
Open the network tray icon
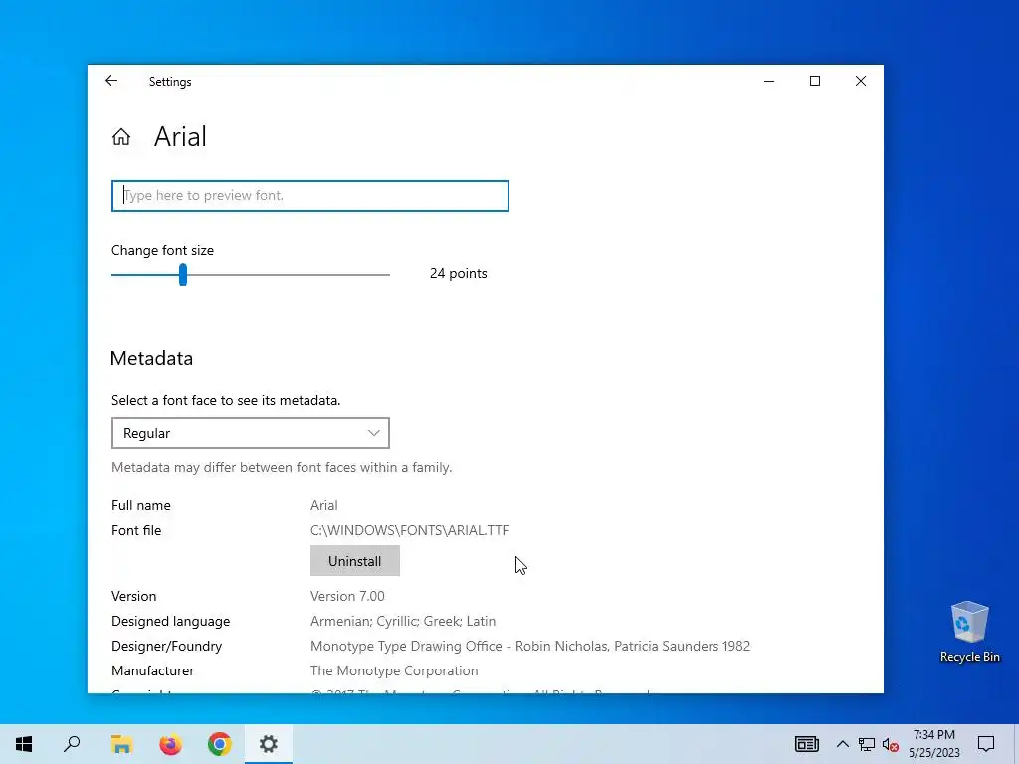pyautogui.click(x=867, y=744)
